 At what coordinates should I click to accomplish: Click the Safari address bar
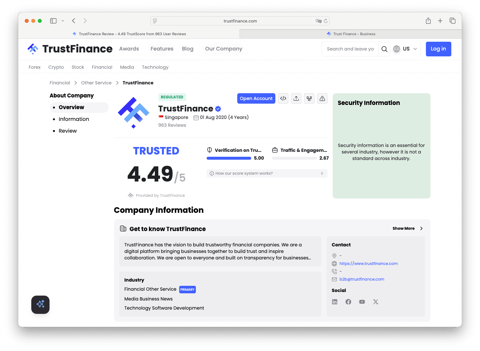(x=240, y=21)
